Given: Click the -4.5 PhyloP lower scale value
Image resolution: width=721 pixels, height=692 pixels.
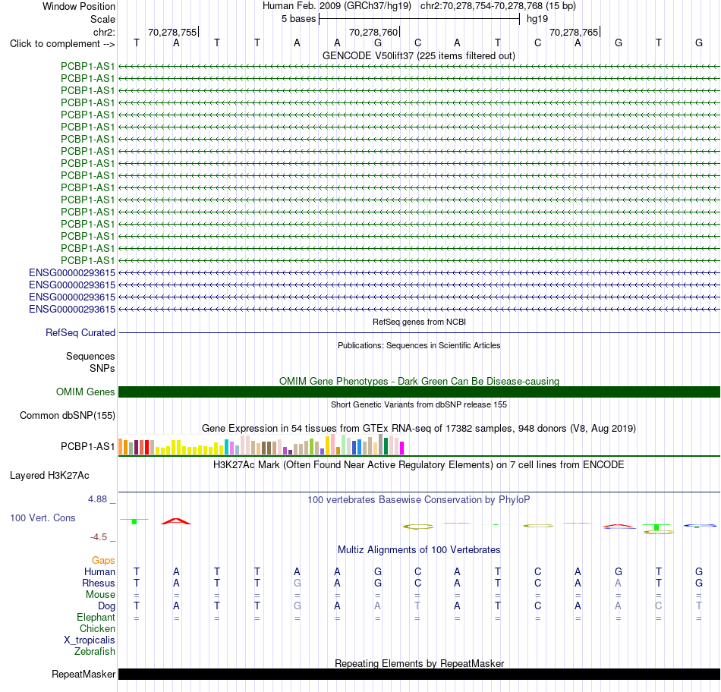Looking at the screenshot, I should (99, 537).
